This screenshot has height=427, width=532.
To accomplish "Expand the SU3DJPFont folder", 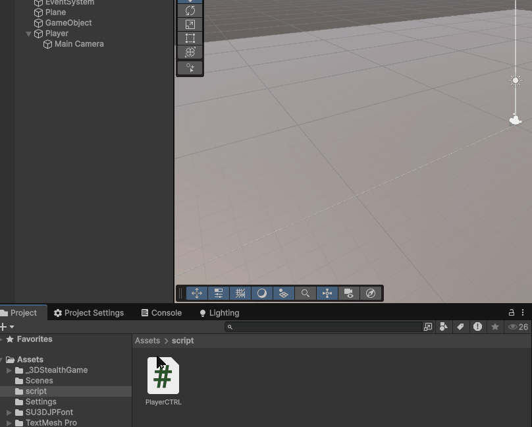I will click(9, 413).
